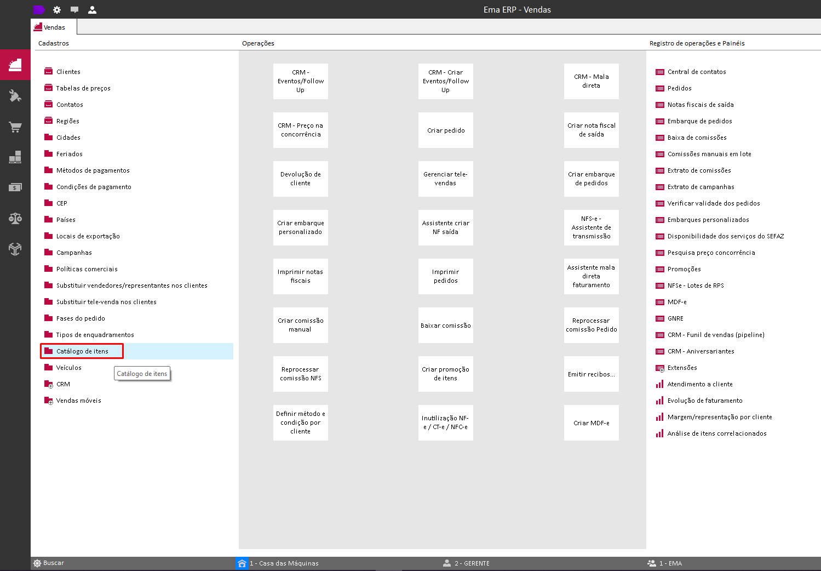The height and width of the screenshot is (571, 821).
Task: Click the folder icon beside CRM in Cadastros
Action: [49, 384]
